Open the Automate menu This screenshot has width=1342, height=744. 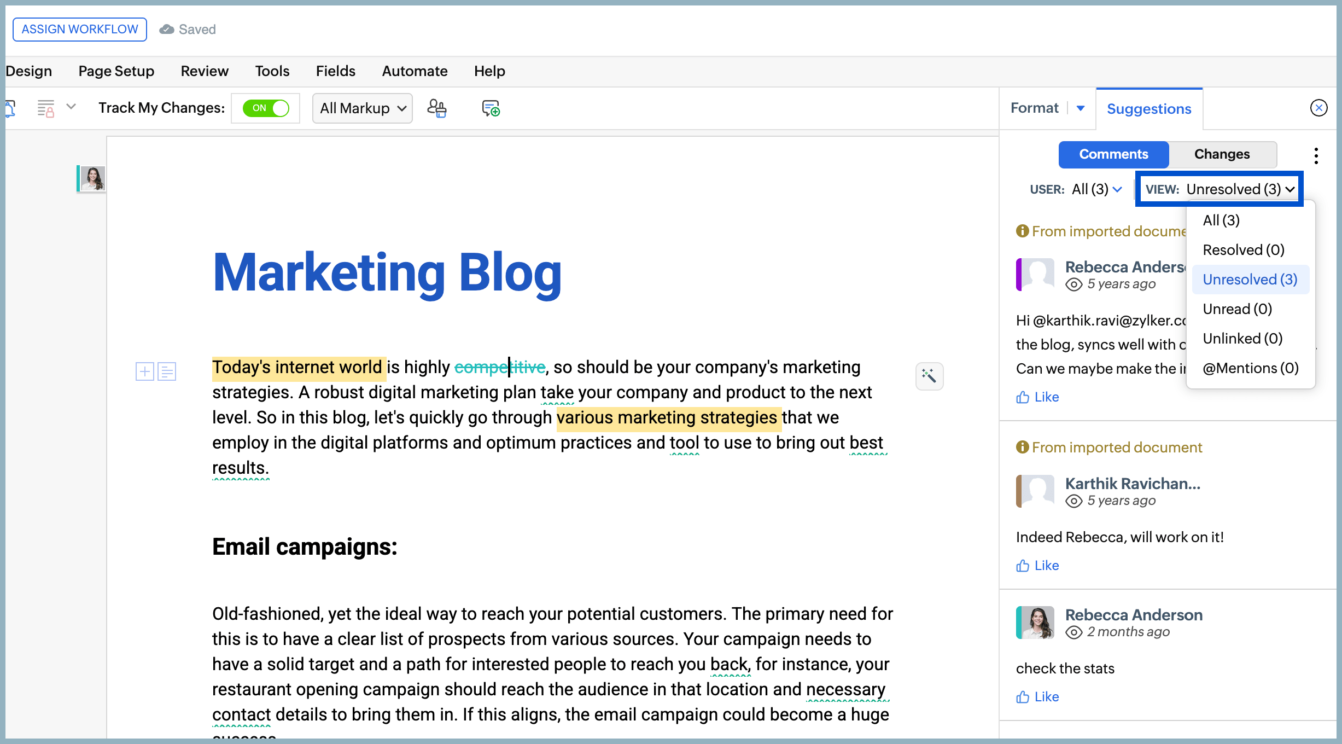click(415, 71)
